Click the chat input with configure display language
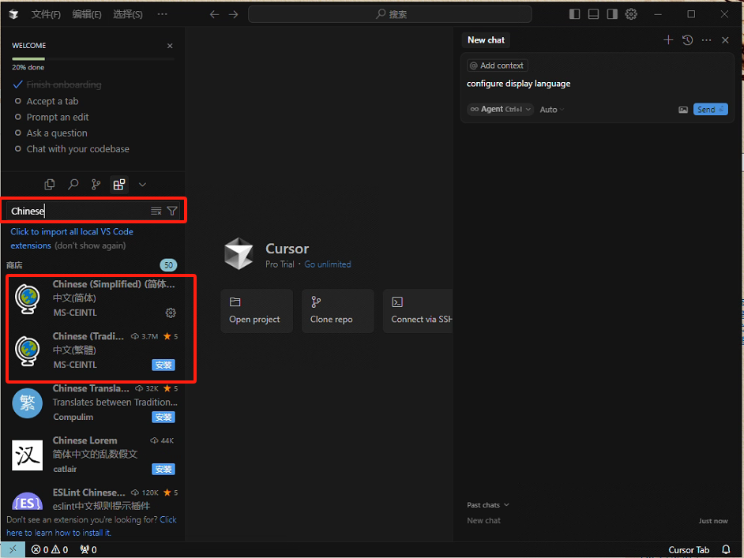 tap(597, 84)
